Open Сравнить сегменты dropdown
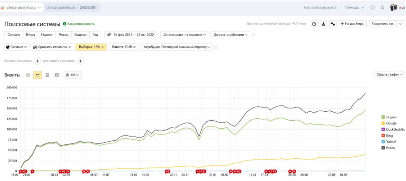The height and width of the screenshot is (181, 406). click(x=52, y=47)
